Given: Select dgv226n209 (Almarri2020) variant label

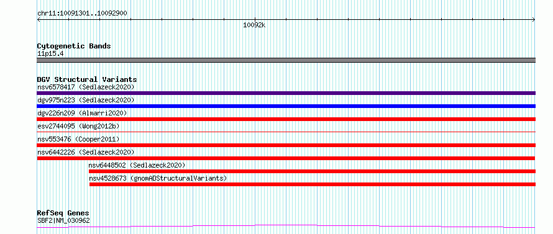Looking at the screenshot, I should click(82, 113).
